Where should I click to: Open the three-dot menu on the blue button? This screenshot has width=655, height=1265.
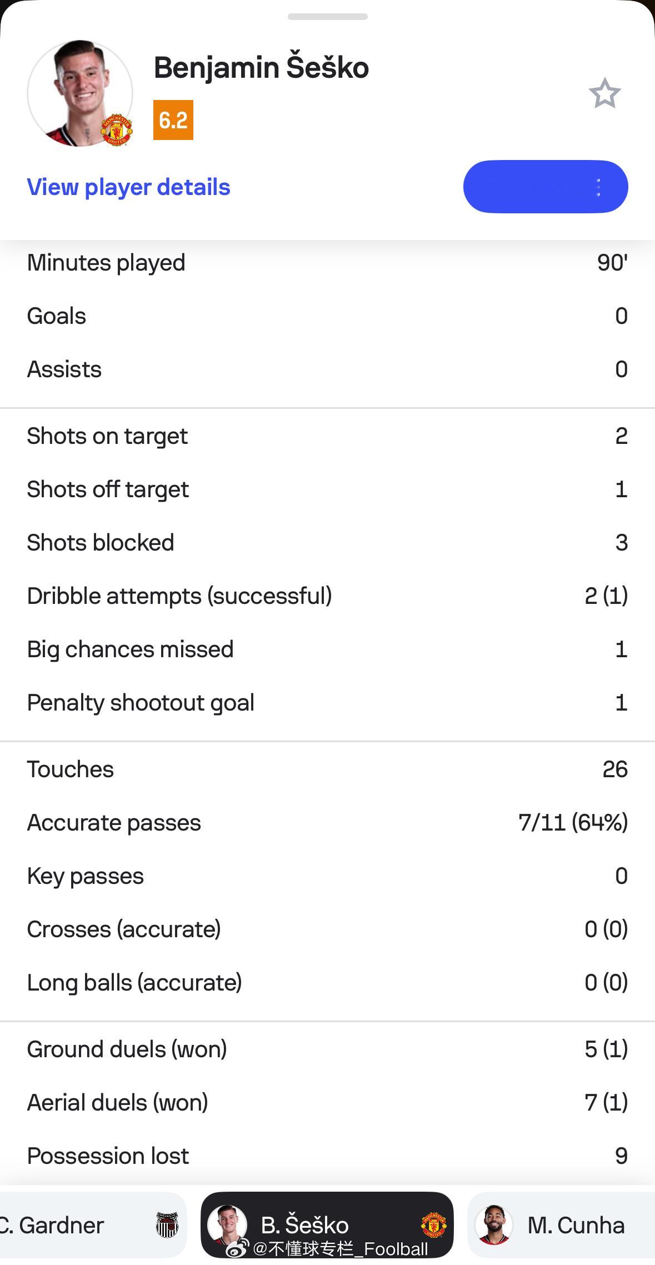[x=598, y=187]
